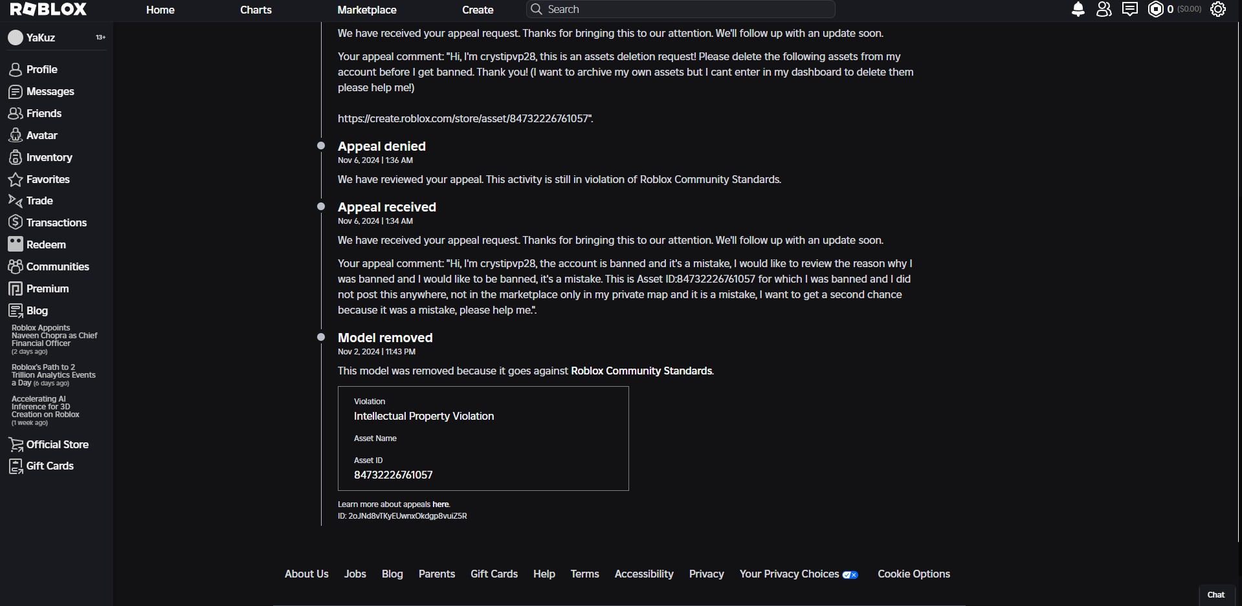1242x606 pixels.
Task: Click the Roblox Community Standards link
Action: [641, 371]
